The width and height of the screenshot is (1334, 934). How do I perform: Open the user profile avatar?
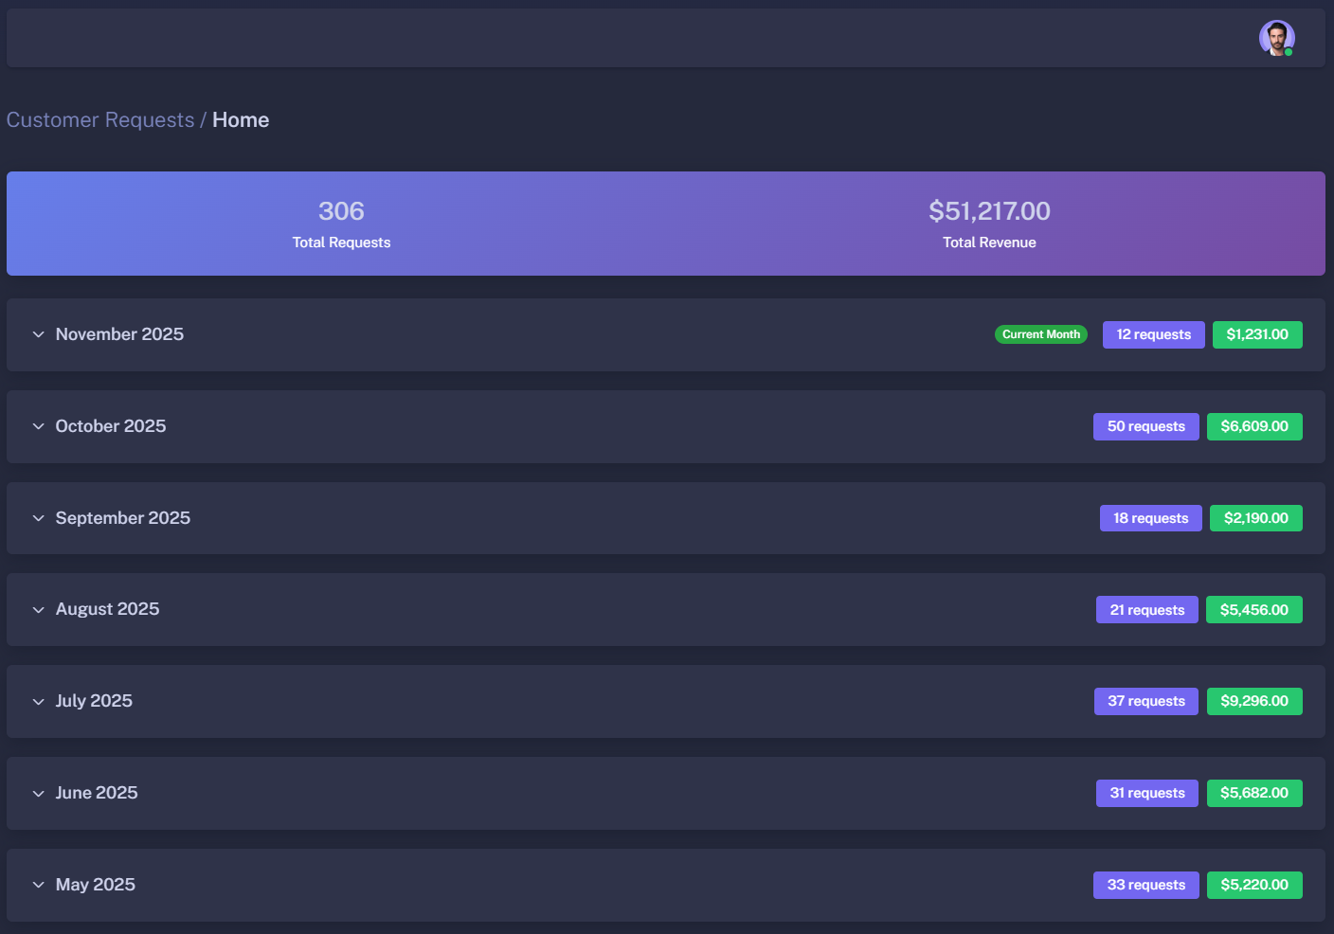point(1276,39)
